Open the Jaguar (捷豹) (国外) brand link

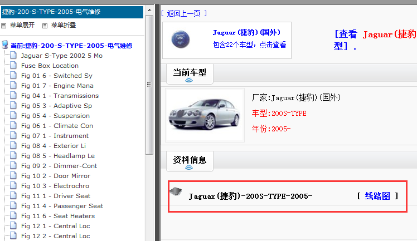246,32
